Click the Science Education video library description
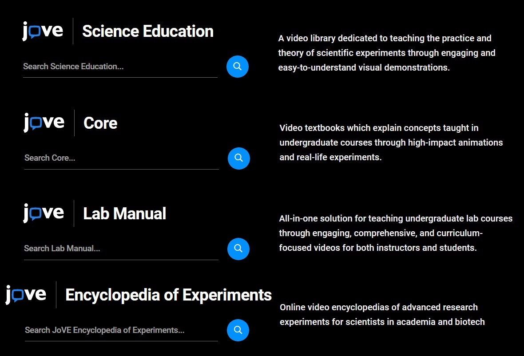This screenshot has width=524, height=356. tap(387, 53)
